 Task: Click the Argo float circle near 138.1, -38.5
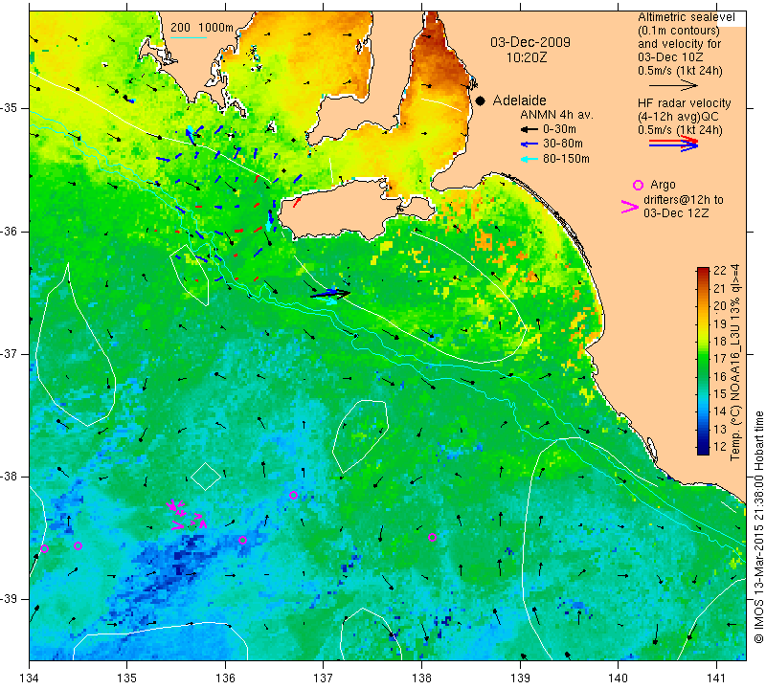432,538
